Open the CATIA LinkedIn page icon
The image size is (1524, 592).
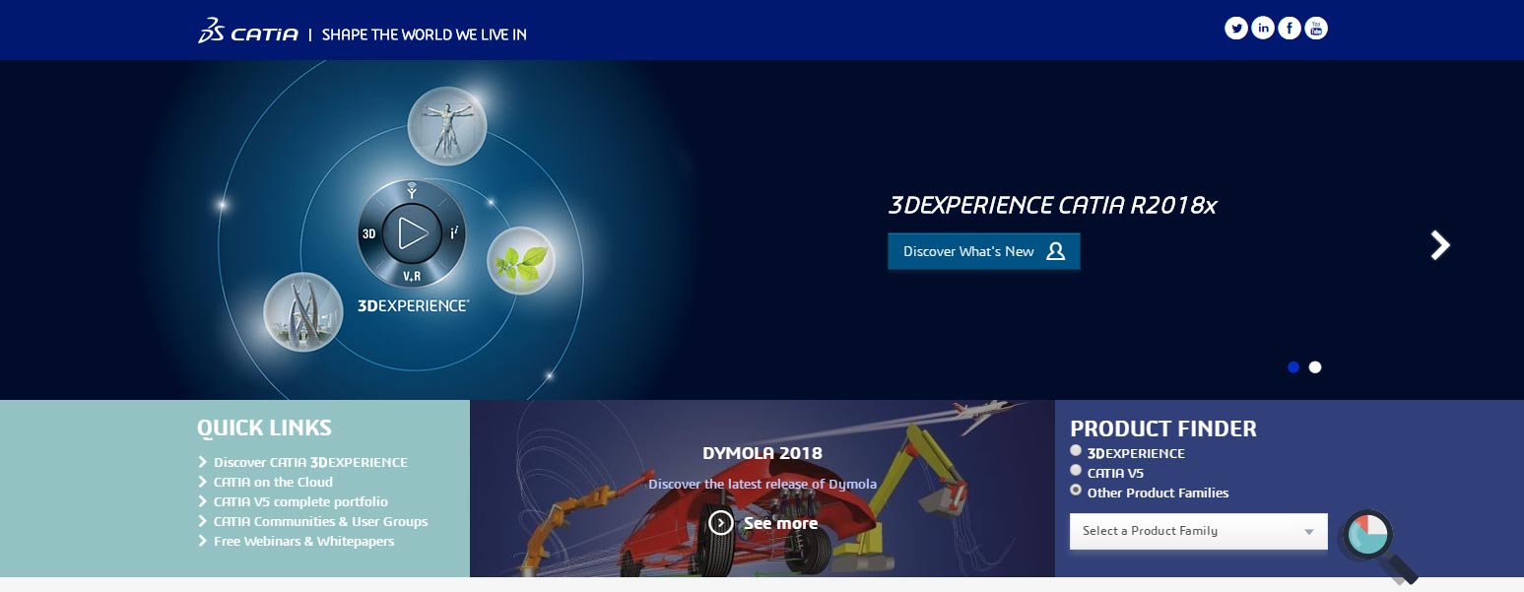[x=1263, y=29]
